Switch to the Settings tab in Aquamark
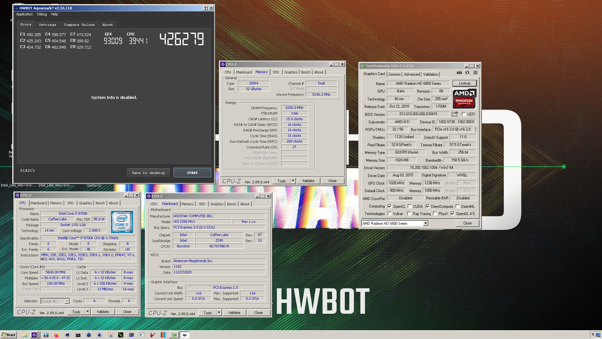The height and width of the screenshot is (339, 602). (48, 24)
